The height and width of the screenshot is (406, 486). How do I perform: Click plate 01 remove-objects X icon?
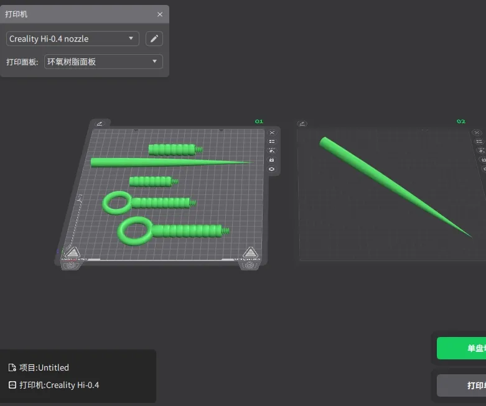click(x=272, y=132)
